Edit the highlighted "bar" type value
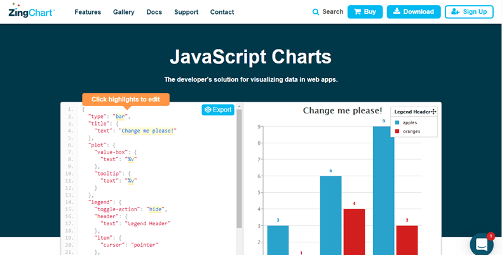The width and height of the screenshot is (502, 255). [x=120, y=117]
